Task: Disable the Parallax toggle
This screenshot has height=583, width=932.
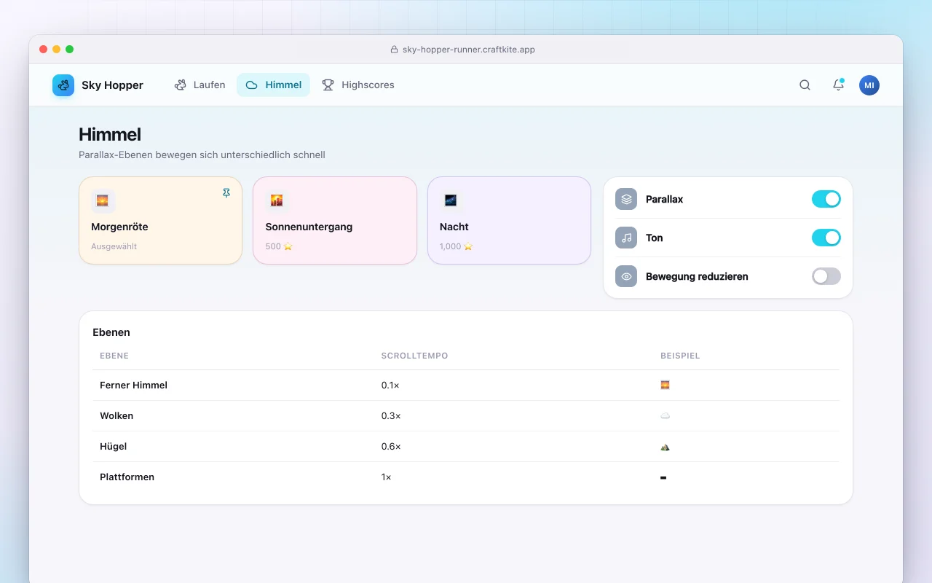Action: tap(826, 199)
